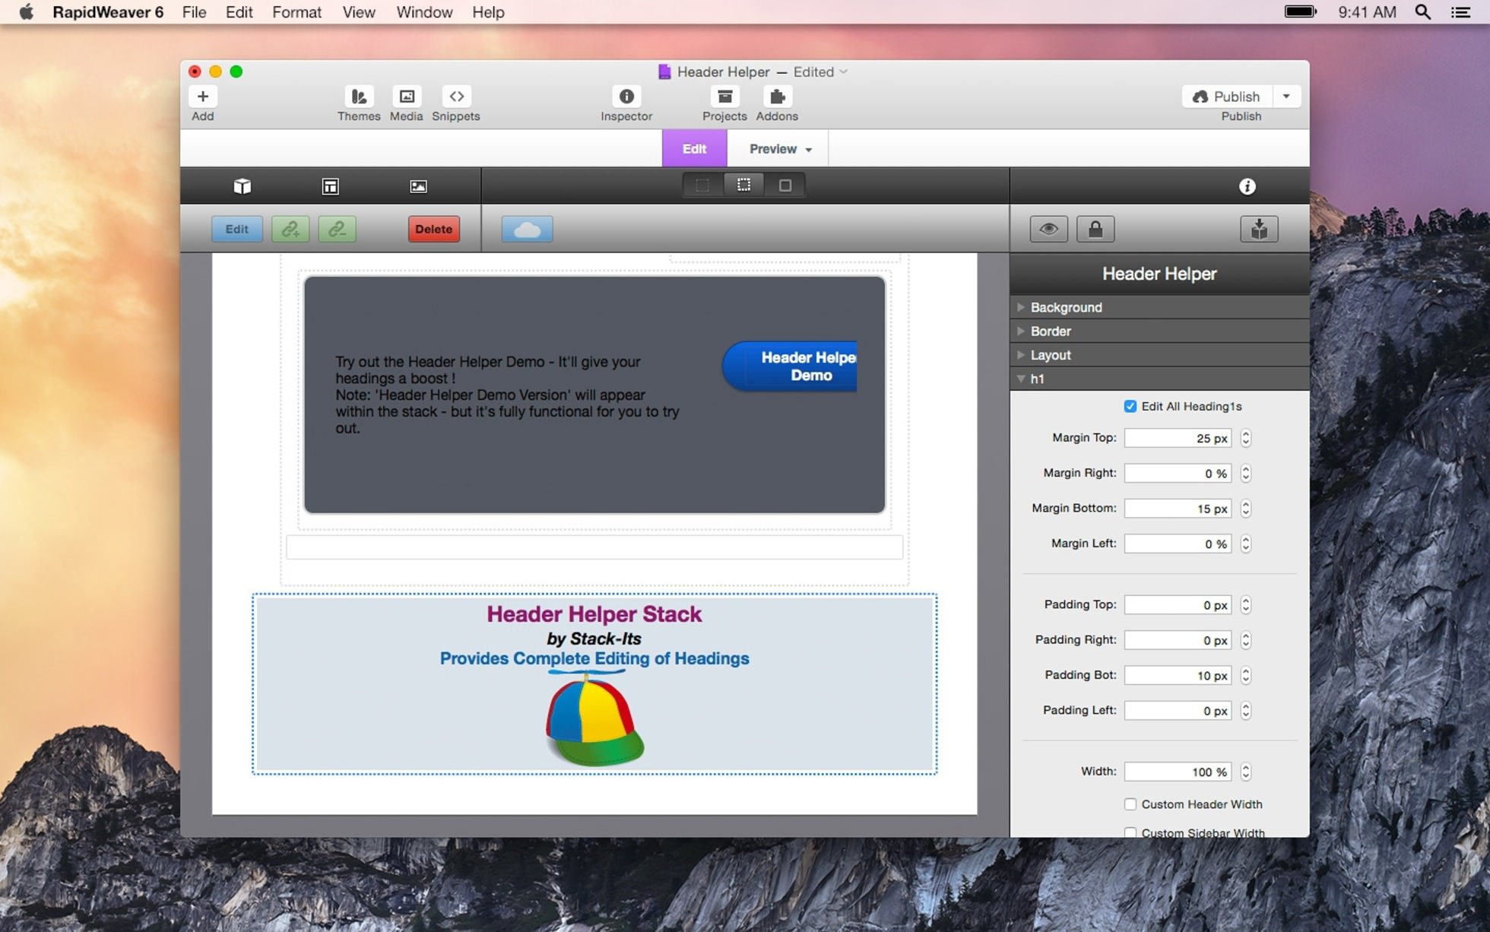Open the Window menu
This screenshot has width=1490, height=932.
pyautogui.click(x=424, y=12)
